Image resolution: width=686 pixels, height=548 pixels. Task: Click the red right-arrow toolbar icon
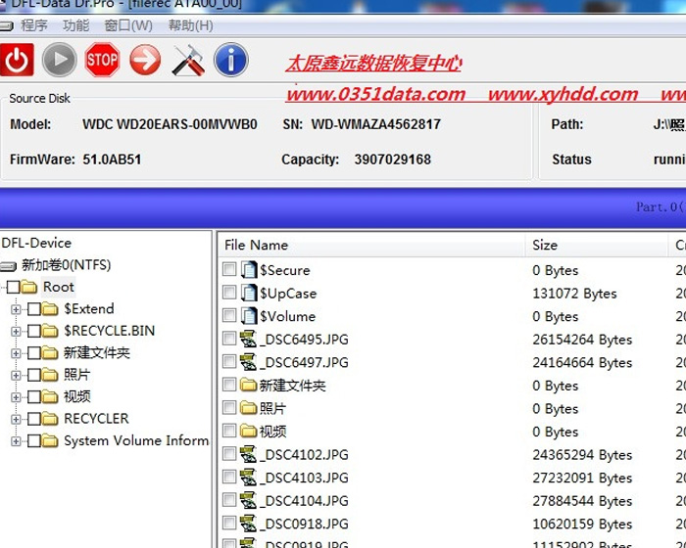145,61
